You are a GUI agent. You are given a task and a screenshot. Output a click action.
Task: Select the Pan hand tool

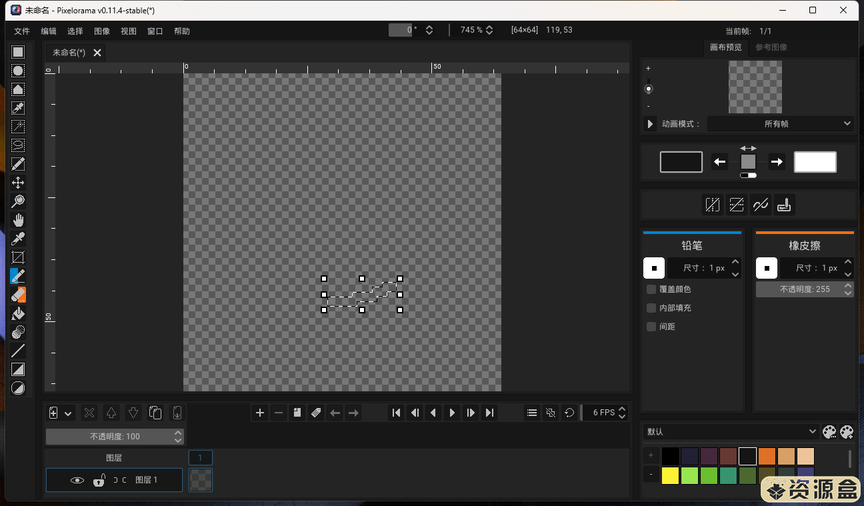[18, 220]
